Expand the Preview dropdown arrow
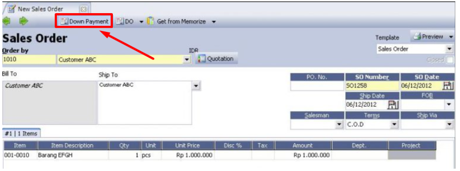 451,37
